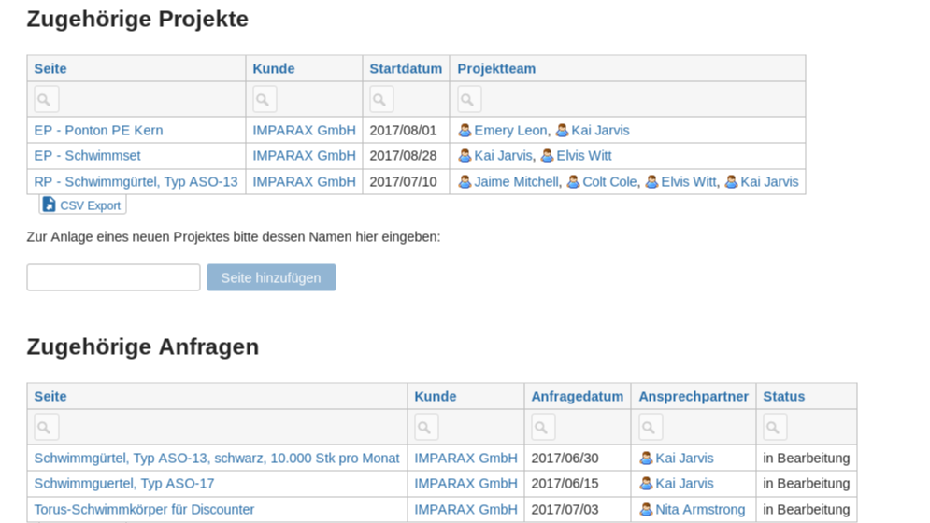Viewport: 930px width, 523px height.
Task: Open Schwimmgürtel ASO-13 schwarz 10.000 Stk request
Action: pos(217,459)
